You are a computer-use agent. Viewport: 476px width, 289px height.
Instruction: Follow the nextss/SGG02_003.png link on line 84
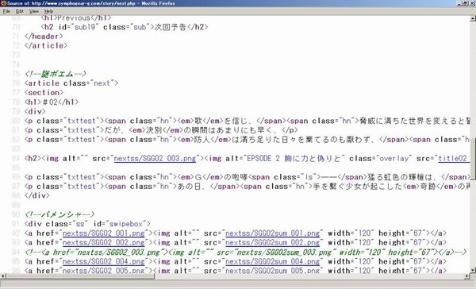pos(155,158)
